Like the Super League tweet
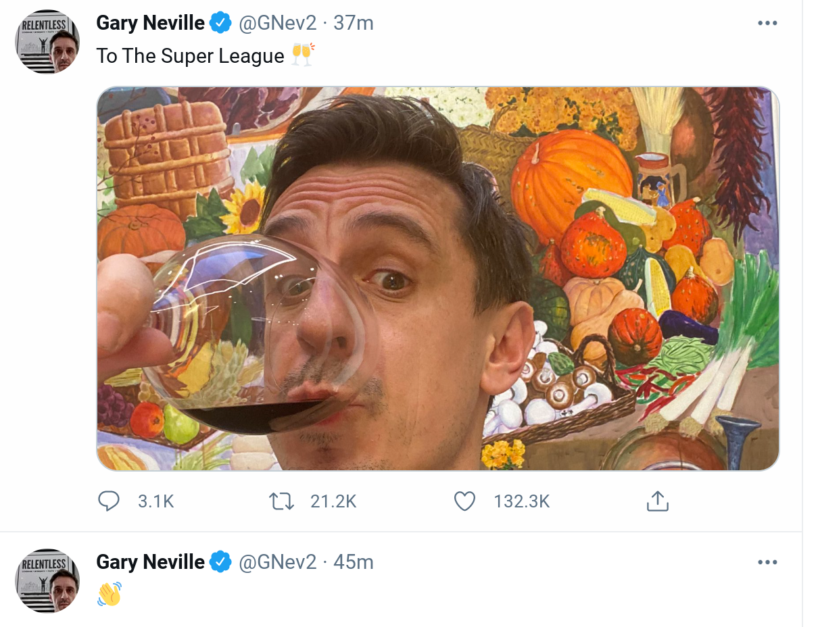The width and height of the screenshot is (818, 627). (x=464, y=501)
